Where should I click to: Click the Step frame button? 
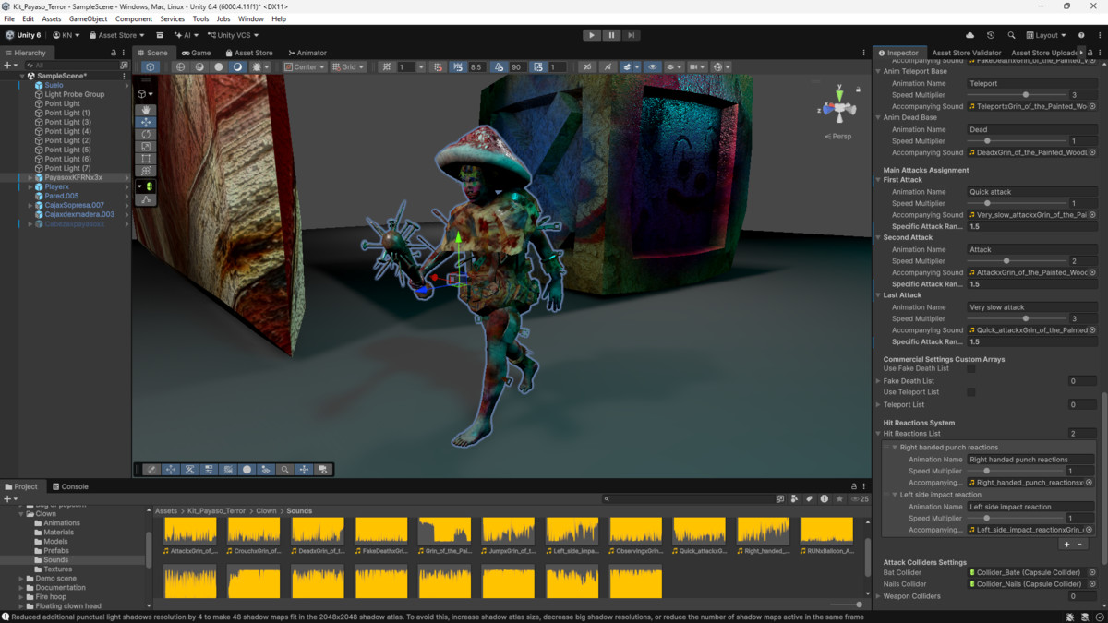click(x=631, y=35)
